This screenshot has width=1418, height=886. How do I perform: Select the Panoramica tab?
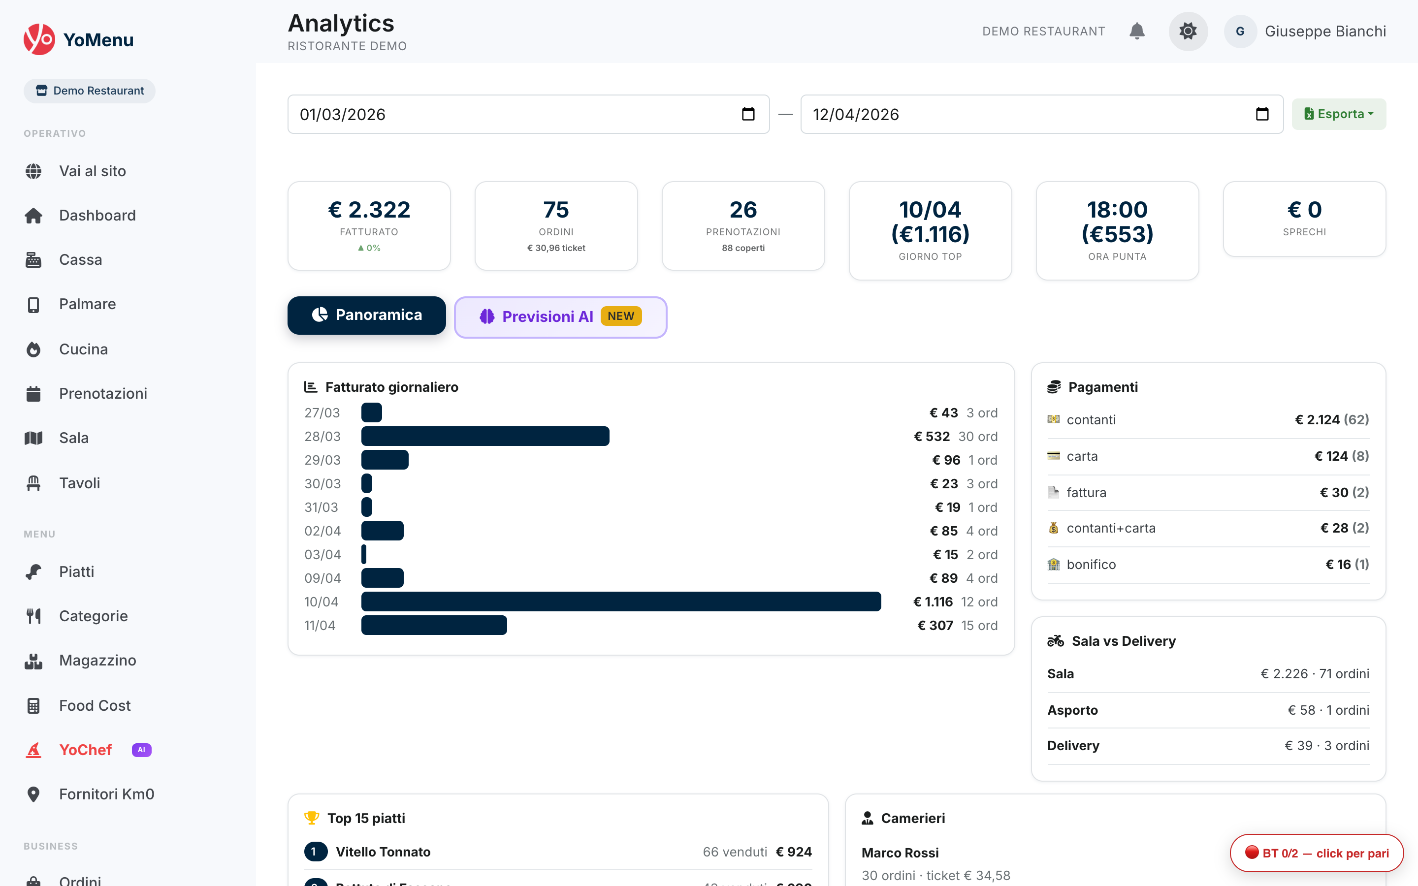tap(366, 315)
